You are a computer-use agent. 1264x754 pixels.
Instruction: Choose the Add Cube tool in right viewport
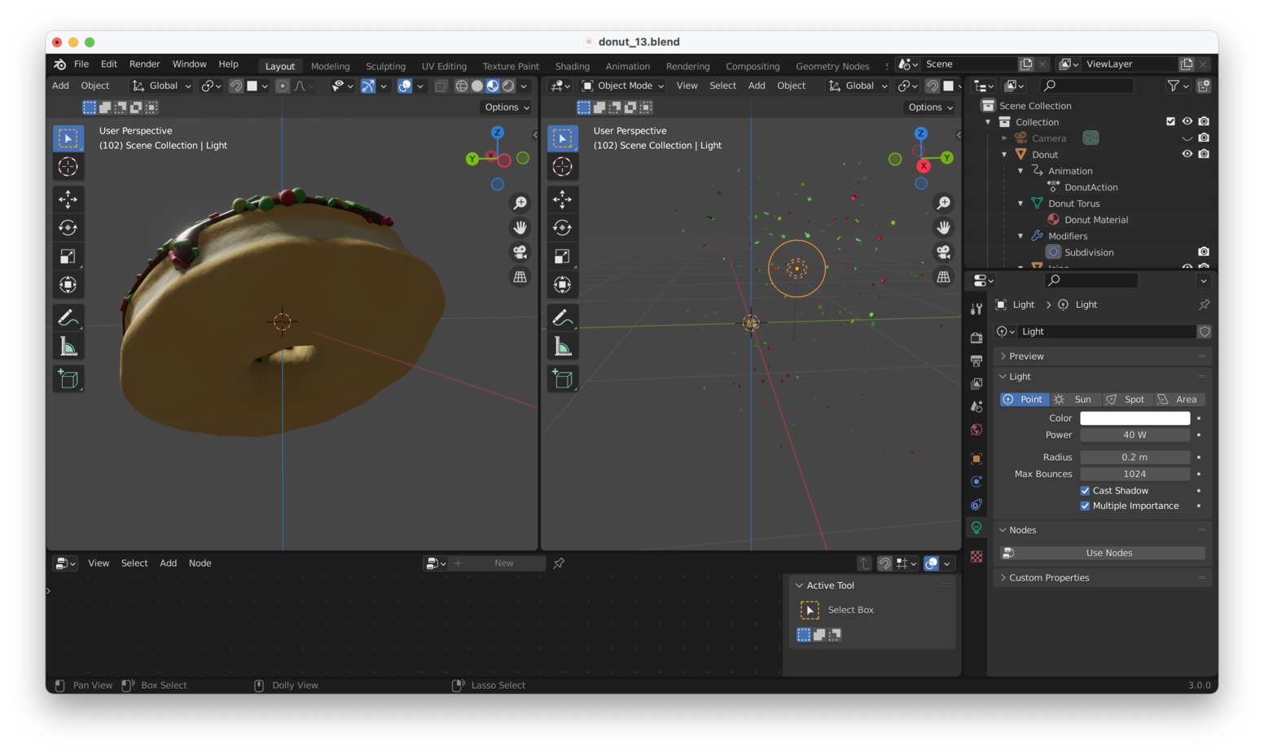pos(562,379)
